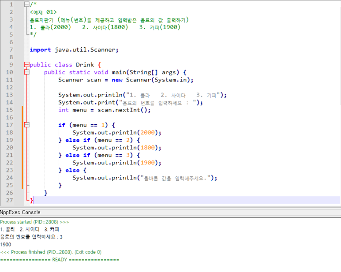Image resolution: width=341 pixels, height=272 pixels.
Task: Click the number 2000 in println
Action: pos(147,133)
